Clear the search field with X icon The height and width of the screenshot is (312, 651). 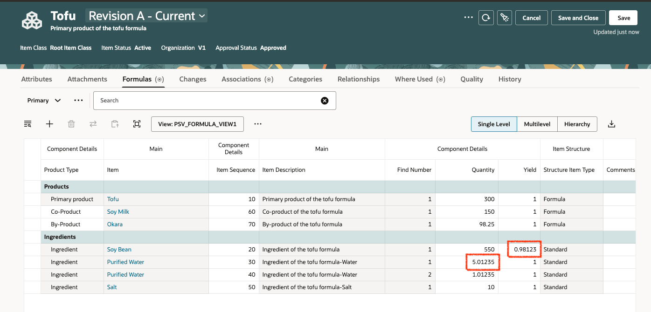[325, 101]
